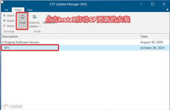
Task: Close the CST Update Manager window
Action: pos(164,4)
